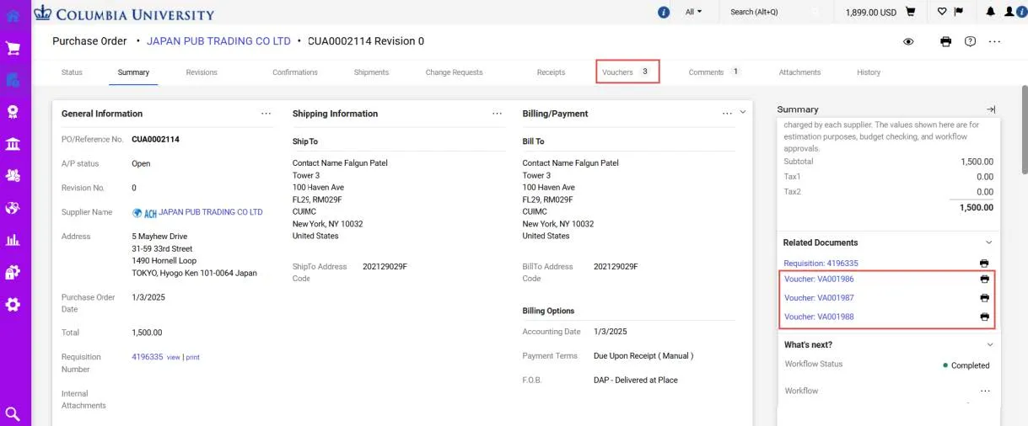This screenshot has width=1028, height=426.
Task: Open Voucher: VA001986 link
Action: point(819,279)
